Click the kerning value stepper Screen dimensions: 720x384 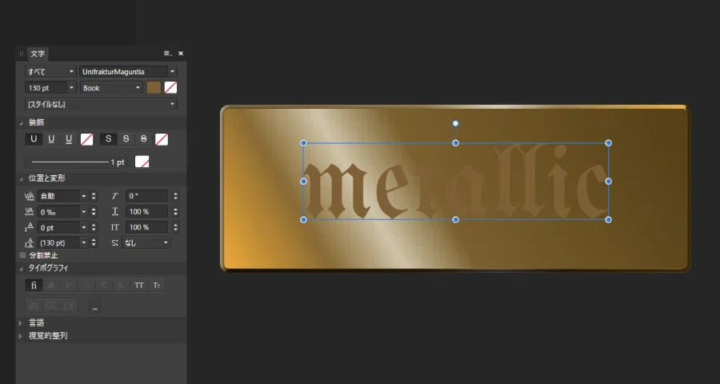pos(94,196)
